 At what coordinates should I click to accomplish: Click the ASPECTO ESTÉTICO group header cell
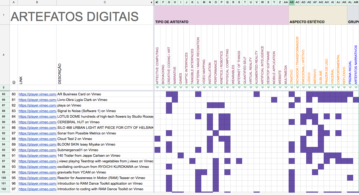[x=318, y=15]
